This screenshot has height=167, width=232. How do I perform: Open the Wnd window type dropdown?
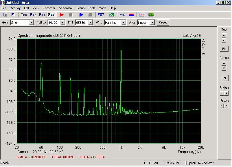point(124,23)
